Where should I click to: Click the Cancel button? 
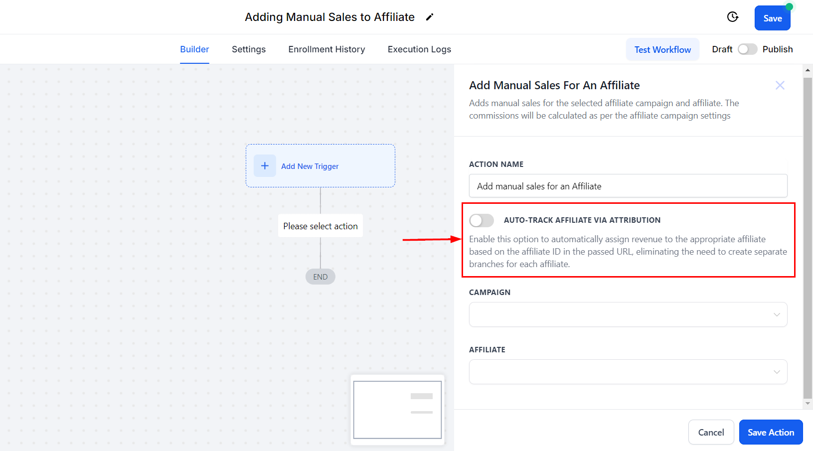point(711,432)
